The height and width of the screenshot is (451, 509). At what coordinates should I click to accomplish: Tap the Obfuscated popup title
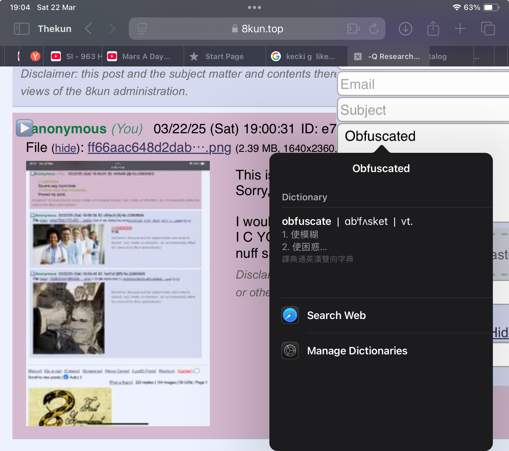[381, 168]
